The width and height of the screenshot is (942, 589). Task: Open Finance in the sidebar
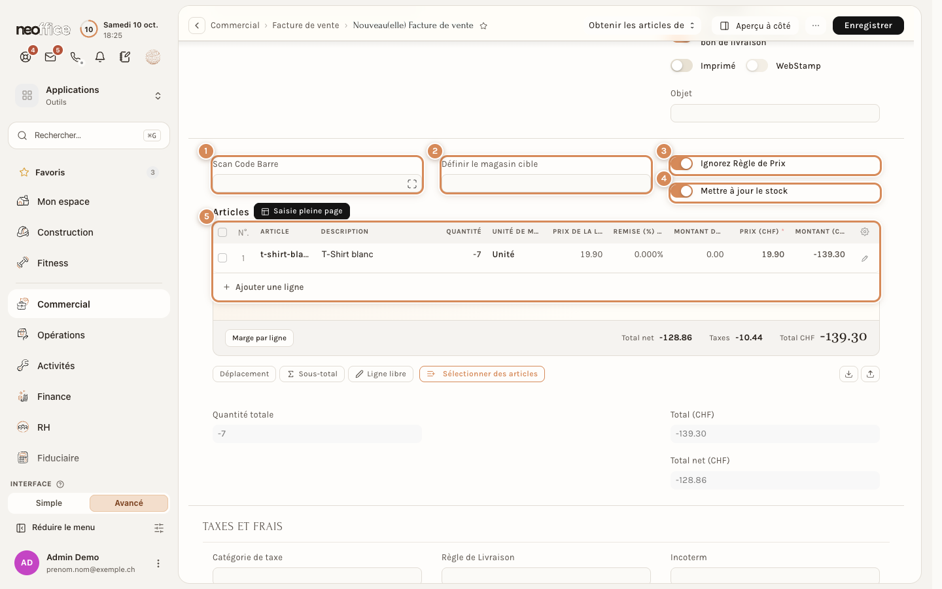(x=89, y=397)
